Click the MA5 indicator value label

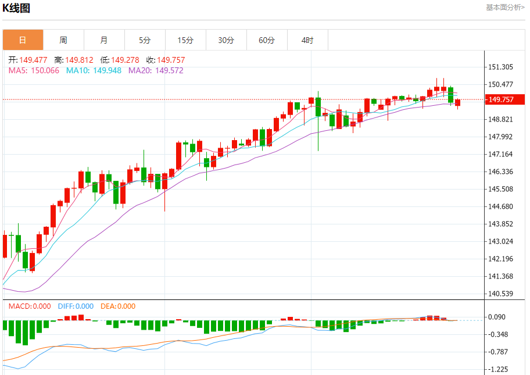tap(34, 70)
